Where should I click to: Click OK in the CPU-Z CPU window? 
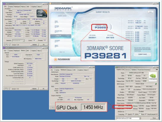click(44, 44)
